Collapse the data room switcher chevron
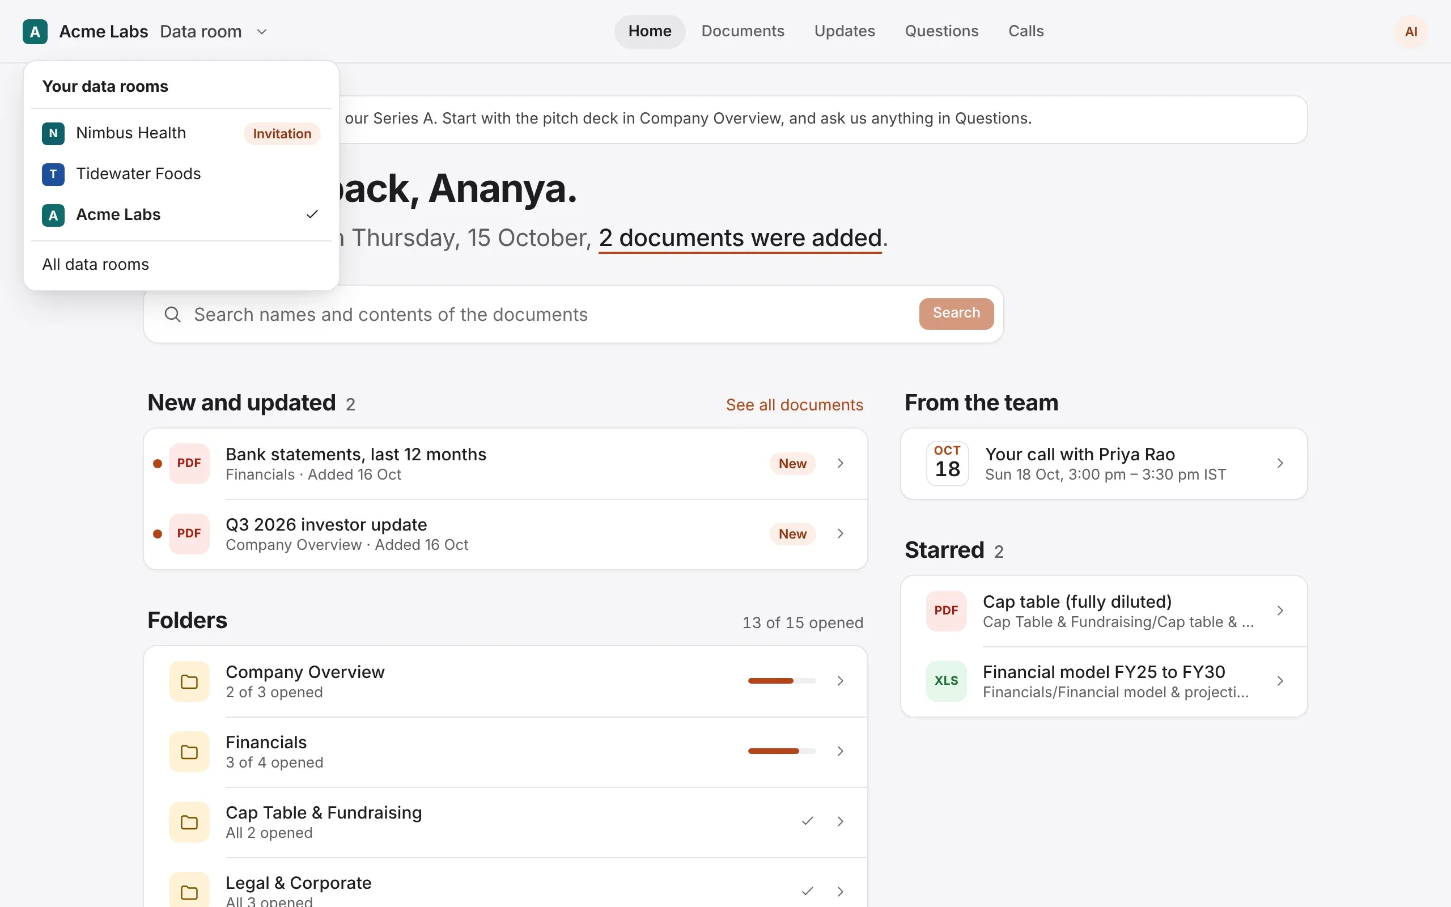Image resolution: width=1451 pixels, height=907 pixels. 261,32
